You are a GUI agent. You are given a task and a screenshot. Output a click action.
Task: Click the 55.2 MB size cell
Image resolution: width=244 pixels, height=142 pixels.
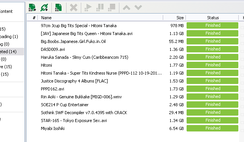176,41
